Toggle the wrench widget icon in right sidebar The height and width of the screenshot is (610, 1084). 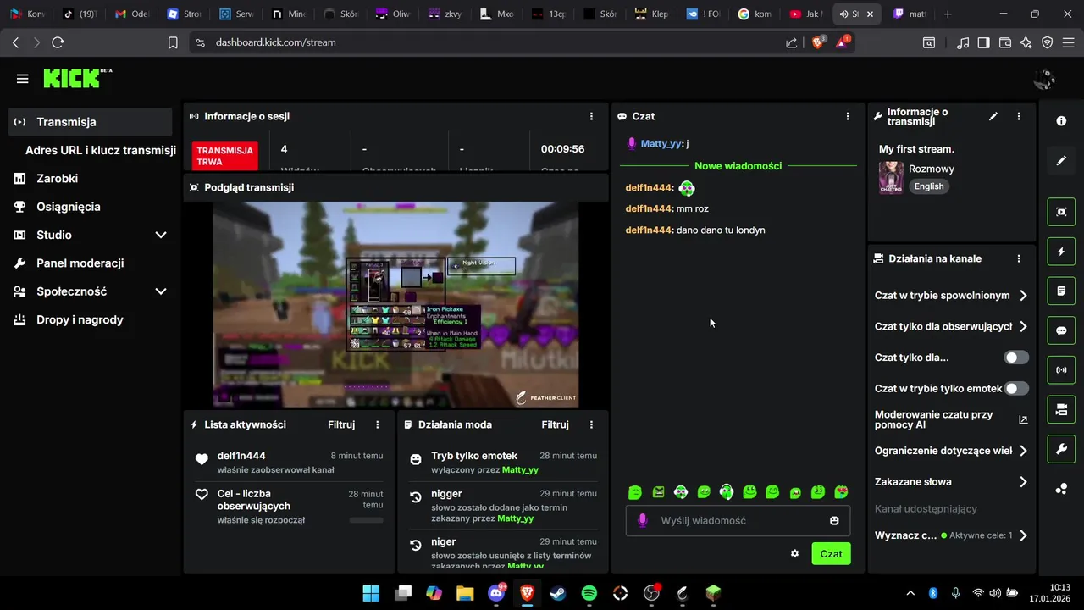coord(1061,450)
